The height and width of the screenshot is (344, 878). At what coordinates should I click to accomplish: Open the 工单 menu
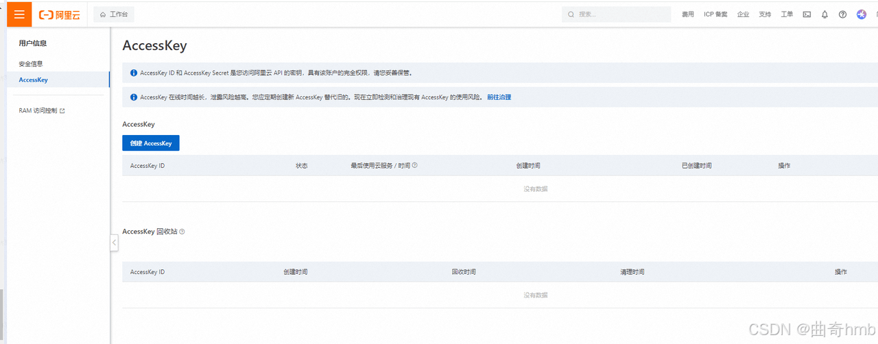coord(787,14)
